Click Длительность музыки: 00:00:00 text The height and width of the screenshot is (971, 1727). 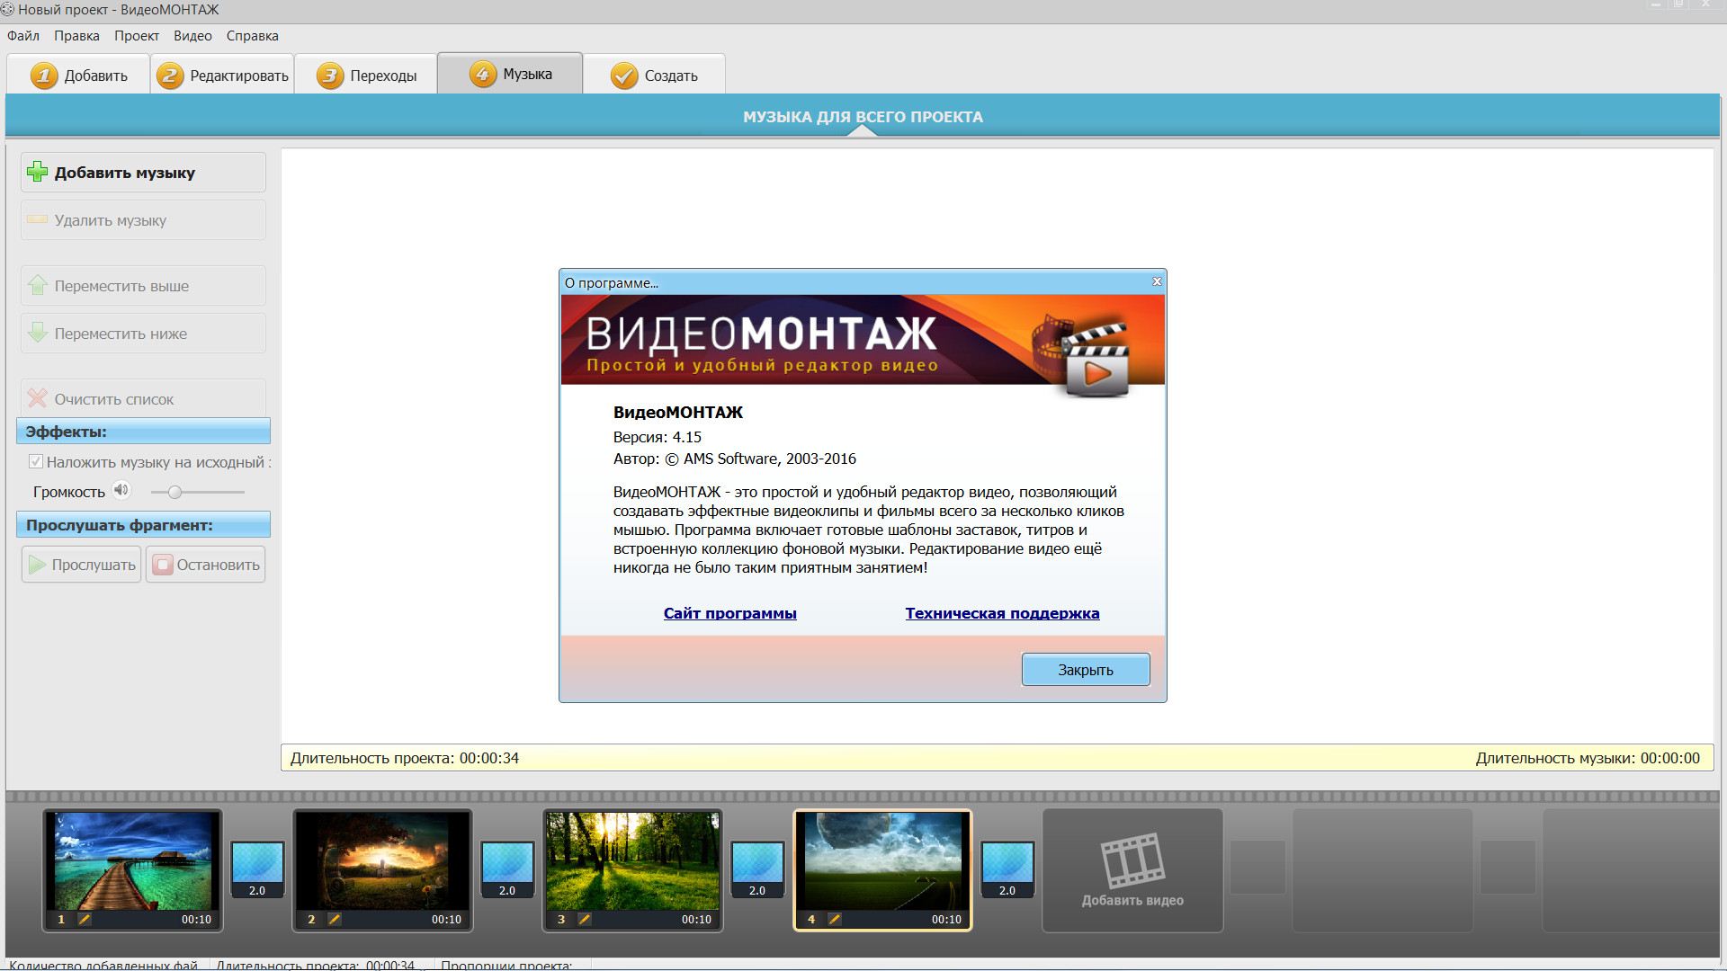point(1588,758)
